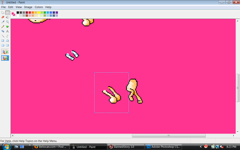
Task: Enable opaque selection mode option
Action: click(5, 52)
